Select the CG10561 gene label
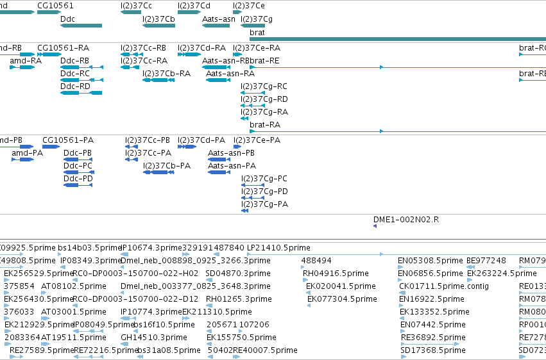 click(x=55, y=6)
